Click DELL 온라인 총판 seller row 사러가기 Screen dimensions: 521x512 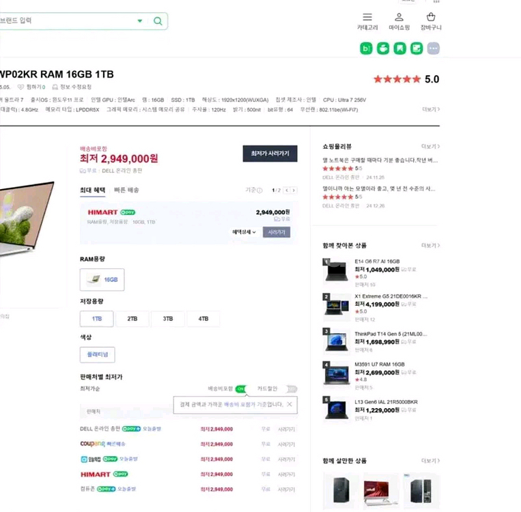pos(286,429)
